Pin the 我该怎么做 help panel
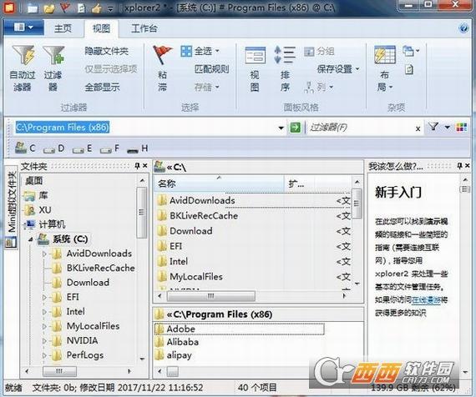Screen dimensions: 476x397 [460, 166]
